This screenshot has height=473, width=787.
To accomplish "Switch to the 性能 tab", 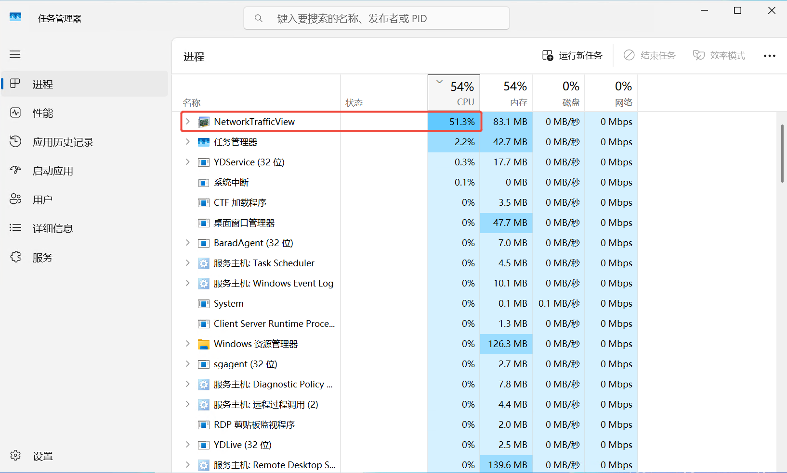I will point(85,113).
